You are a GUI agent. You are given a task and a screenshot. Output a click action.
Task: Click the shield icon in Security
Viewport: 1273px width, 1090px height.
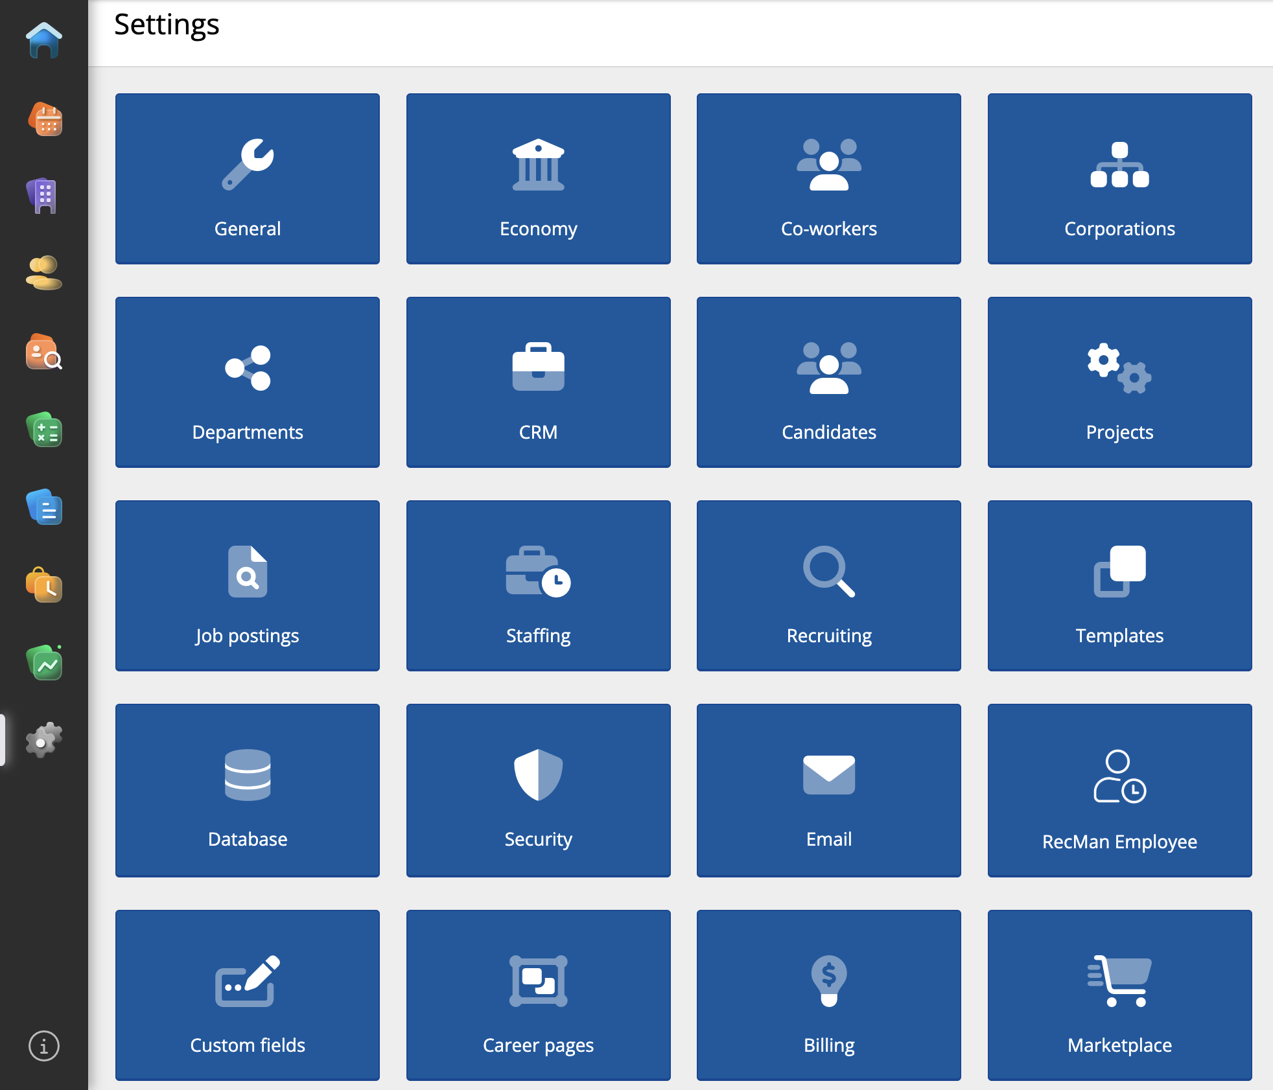[x=539, y=775]
